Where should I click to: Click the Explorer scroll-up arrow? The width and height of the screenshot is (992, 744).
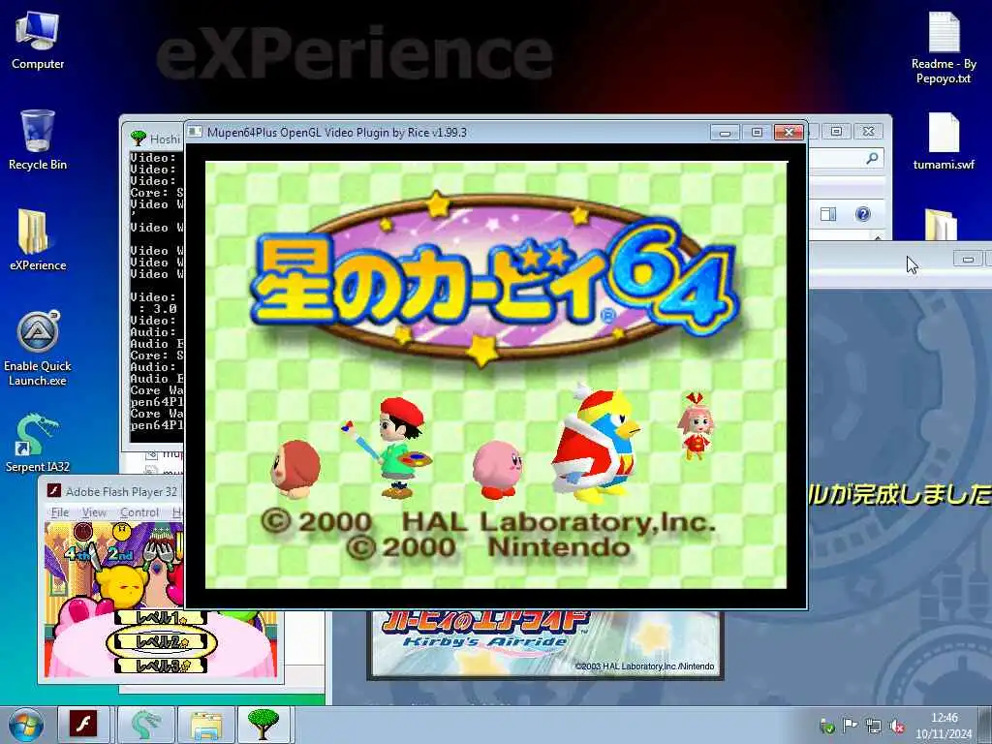coord(878,237)
